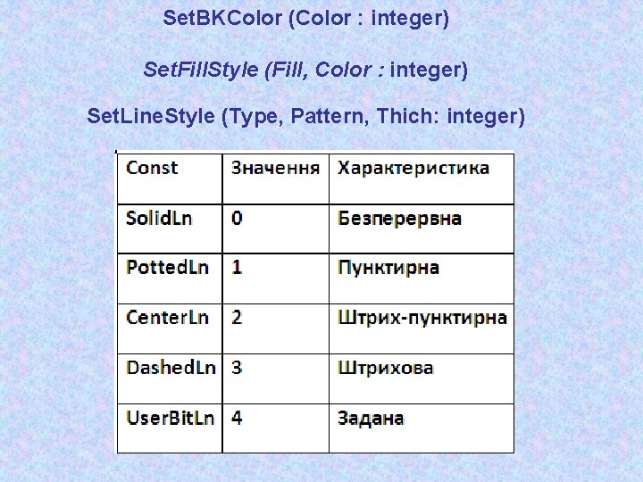The image size is (643, 482).
Task: Click the SetLineStyle heading line
Action: (x=306, y=116)
